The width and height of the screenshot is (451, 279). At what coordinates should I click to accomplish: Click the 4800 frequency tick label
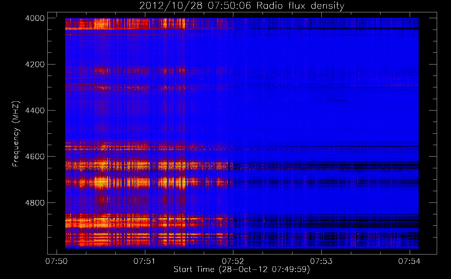tap(35, 203)
